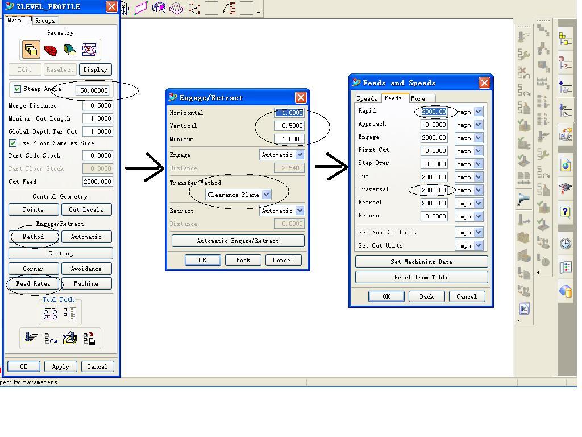582x437 pixels.
Task: Open the Operation Navigator program order tab icon
Action: [566, 39]
